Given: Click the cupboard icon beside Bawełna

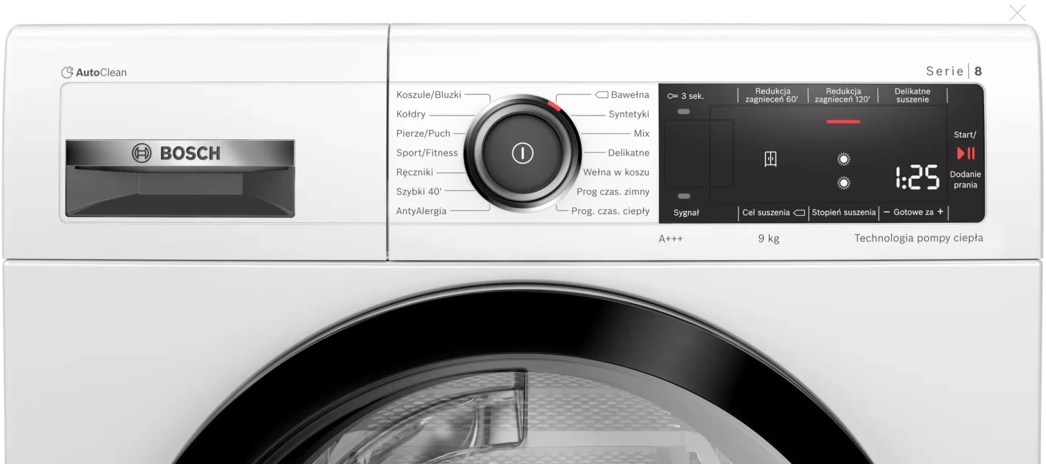Looking at the screenshot, I should 601,95.
